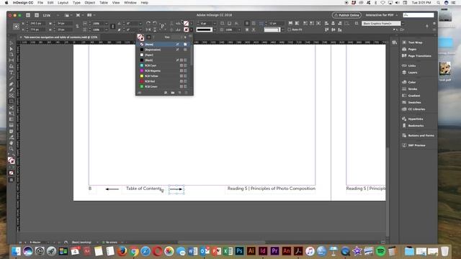
Task: Open the Pages panel
Action: click(412, 50)
